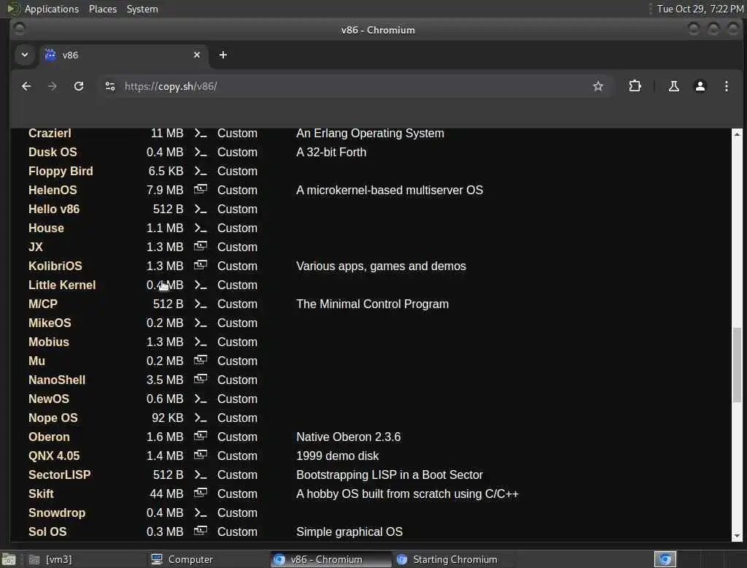747x568 pixels.
Task: Boot M/CP
Action: 43,304
